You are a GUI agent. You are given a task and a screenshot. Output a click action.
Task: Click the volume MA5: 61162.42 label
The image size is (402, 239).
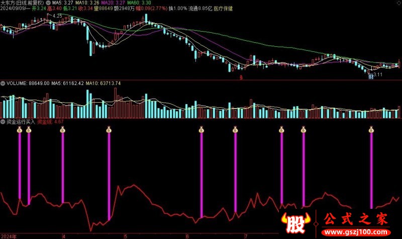pyautogui.click(x=68, y=84)
